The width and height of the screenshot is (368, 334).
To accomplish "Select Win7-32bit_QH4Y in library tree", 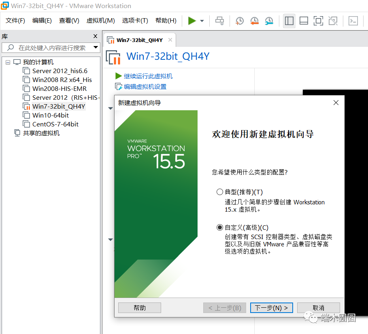I will 59,107.
